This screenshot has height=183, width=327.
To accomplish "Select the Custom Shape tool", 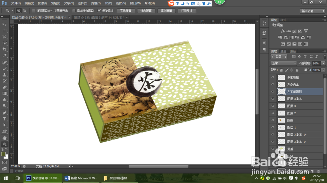I will (x=4, y=132).
